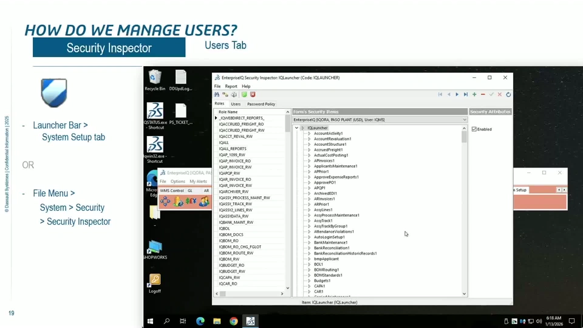Switch to the Password Policy tab
The height and width of the screenshot is (328, 583).
tap(261, 104)
